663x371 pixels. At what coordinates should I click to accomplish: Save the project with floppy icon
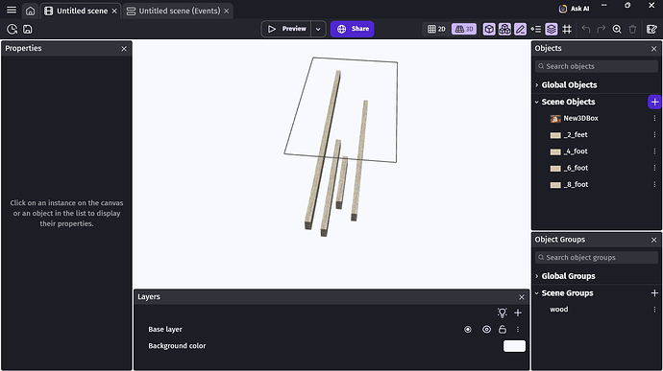tap(28, 29)
